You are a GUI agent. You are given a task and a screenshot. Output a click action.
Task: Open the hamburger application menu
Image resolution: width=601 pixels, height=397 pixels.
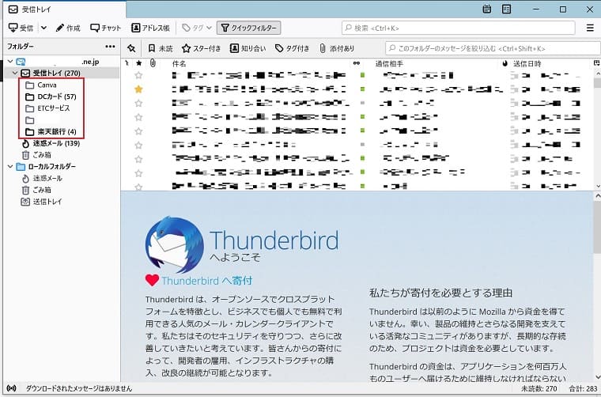[x=590, y=28]
